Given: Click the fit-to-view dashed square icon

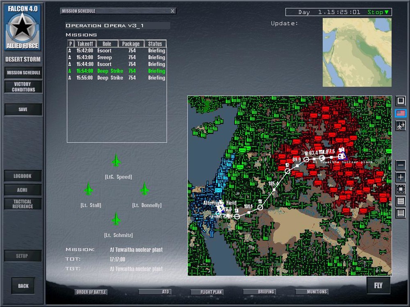Looking at the screenshot, I should tap(400, 189).
